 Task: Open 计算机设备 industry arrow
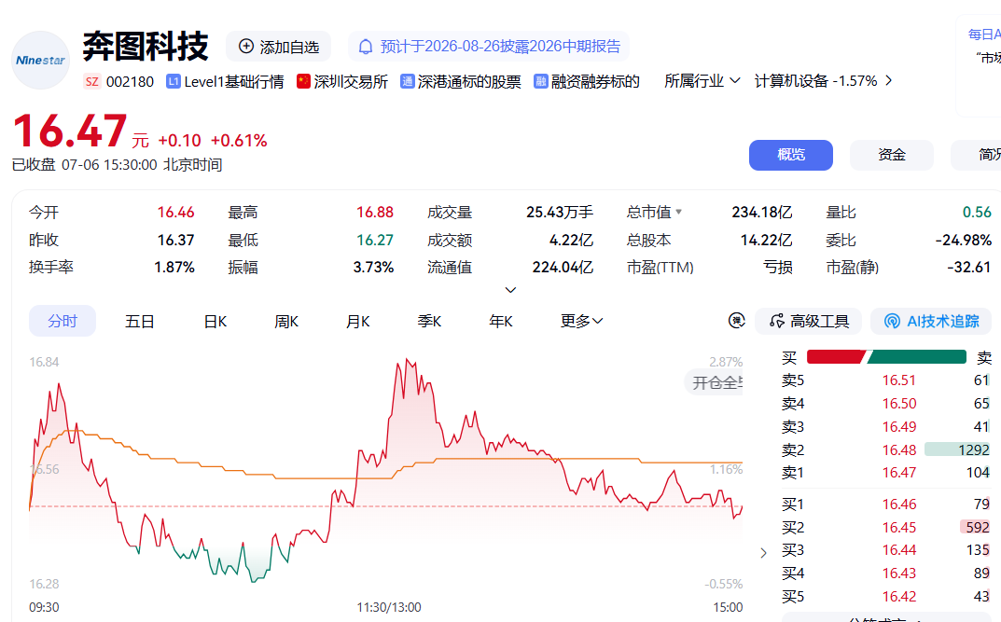tap(889, 81)
